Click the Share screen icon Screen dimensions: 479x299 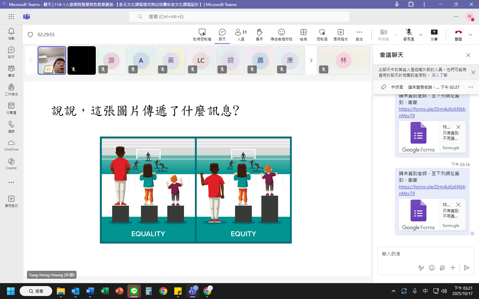[434, 35]
